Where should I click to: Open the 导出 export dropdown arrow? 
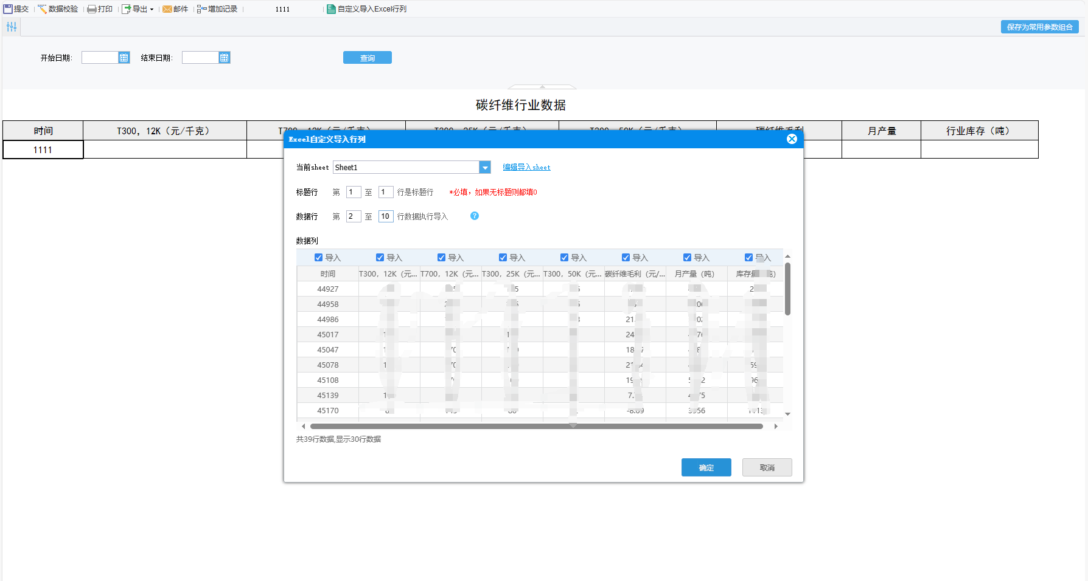coord(152,10)
